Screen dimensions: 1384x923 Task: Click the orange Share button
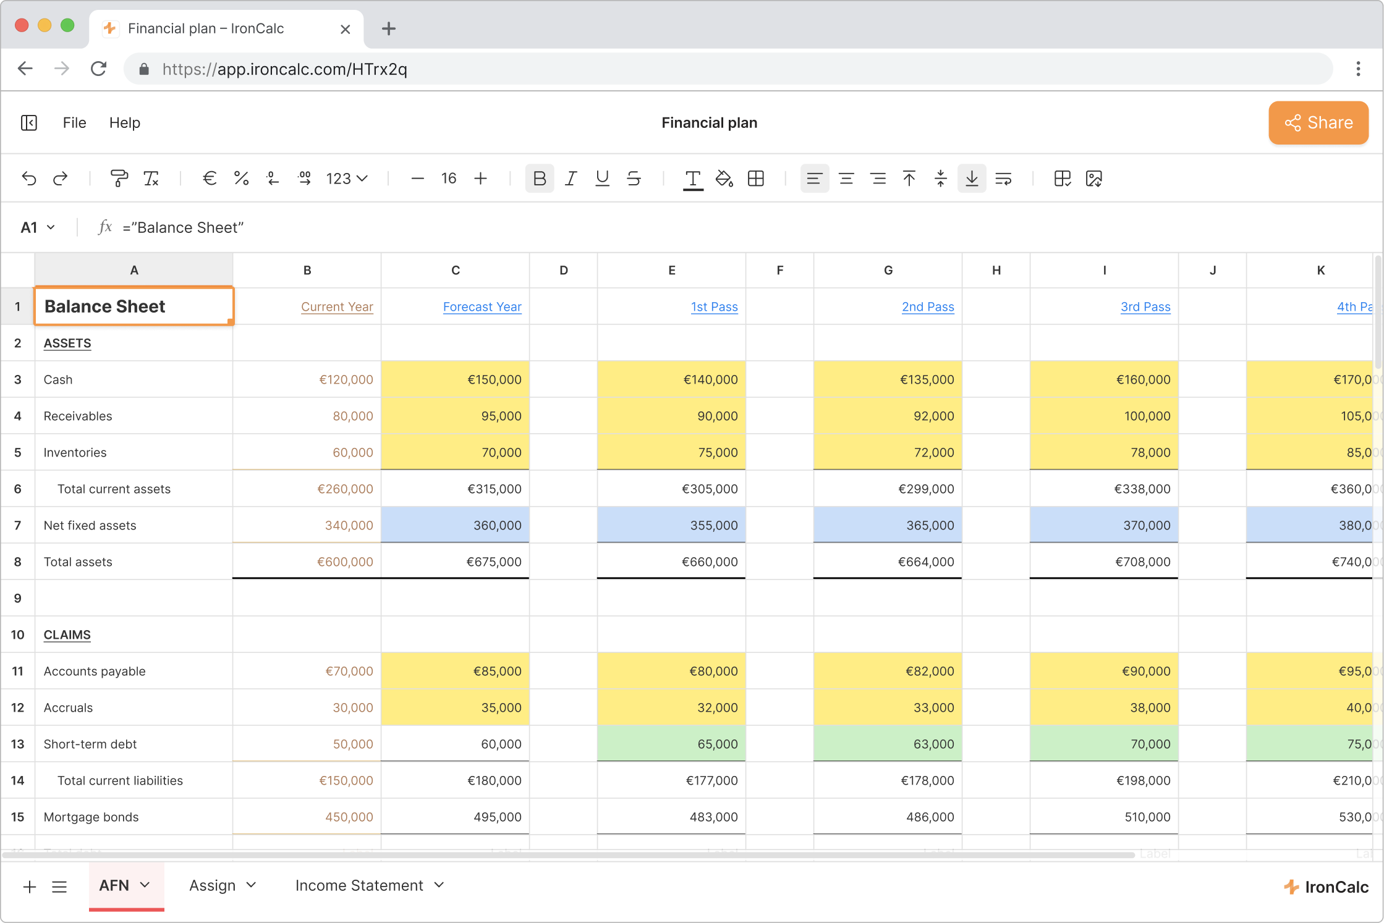click(1318, 123)
